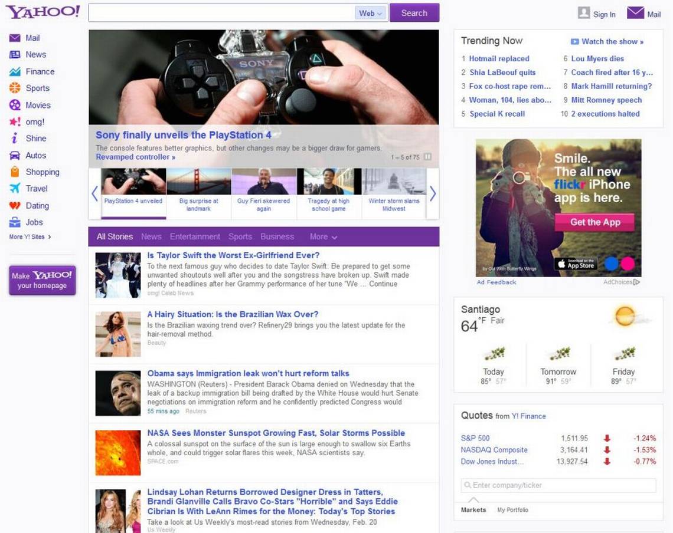Click the Enter company/ticker input field
673x533 pixels.
[x=558, y=485]
